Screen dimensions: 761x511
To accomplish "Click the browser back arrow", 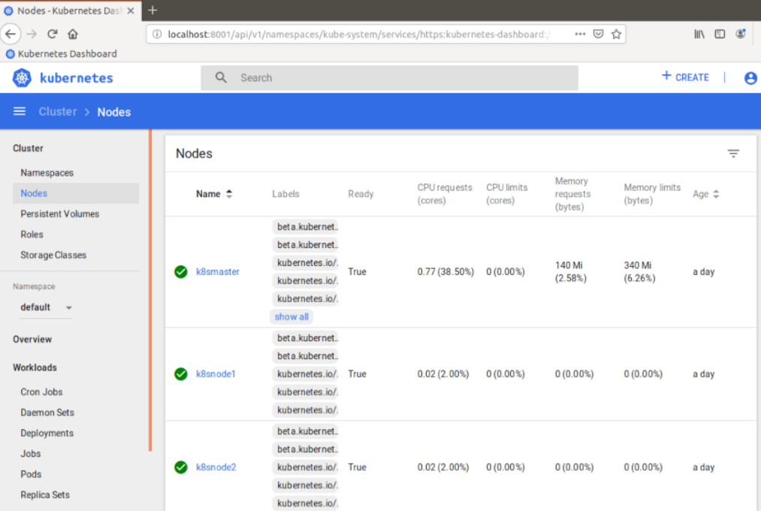I will coord(11,34).
